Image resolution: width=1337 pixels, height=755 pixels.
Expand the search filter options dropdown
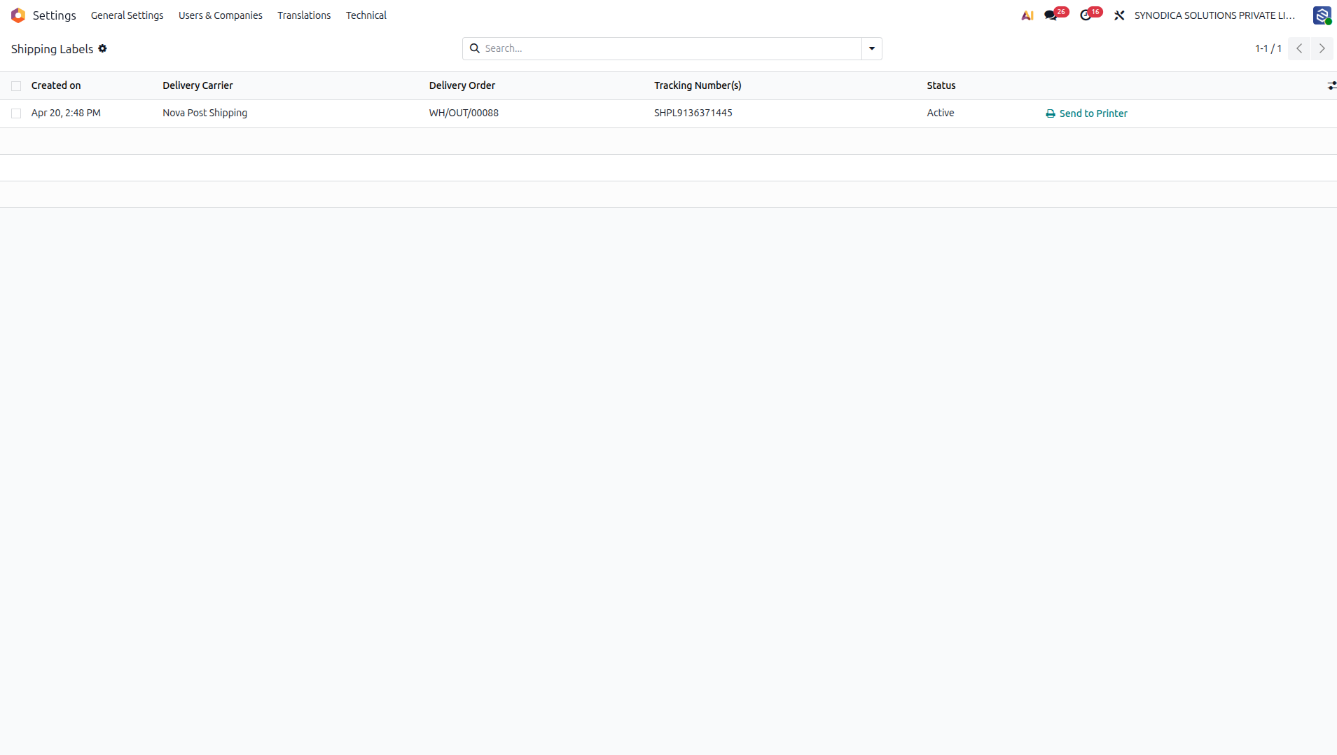click(x=872, y=48)
